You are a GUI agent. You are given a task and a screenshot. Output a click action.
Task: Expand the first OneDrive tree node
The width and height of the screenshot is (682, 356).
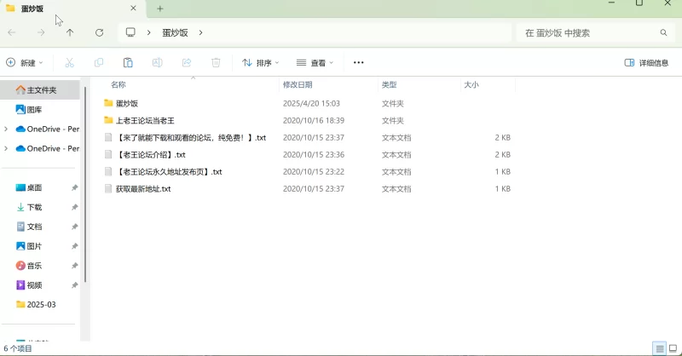coord(7,129)
